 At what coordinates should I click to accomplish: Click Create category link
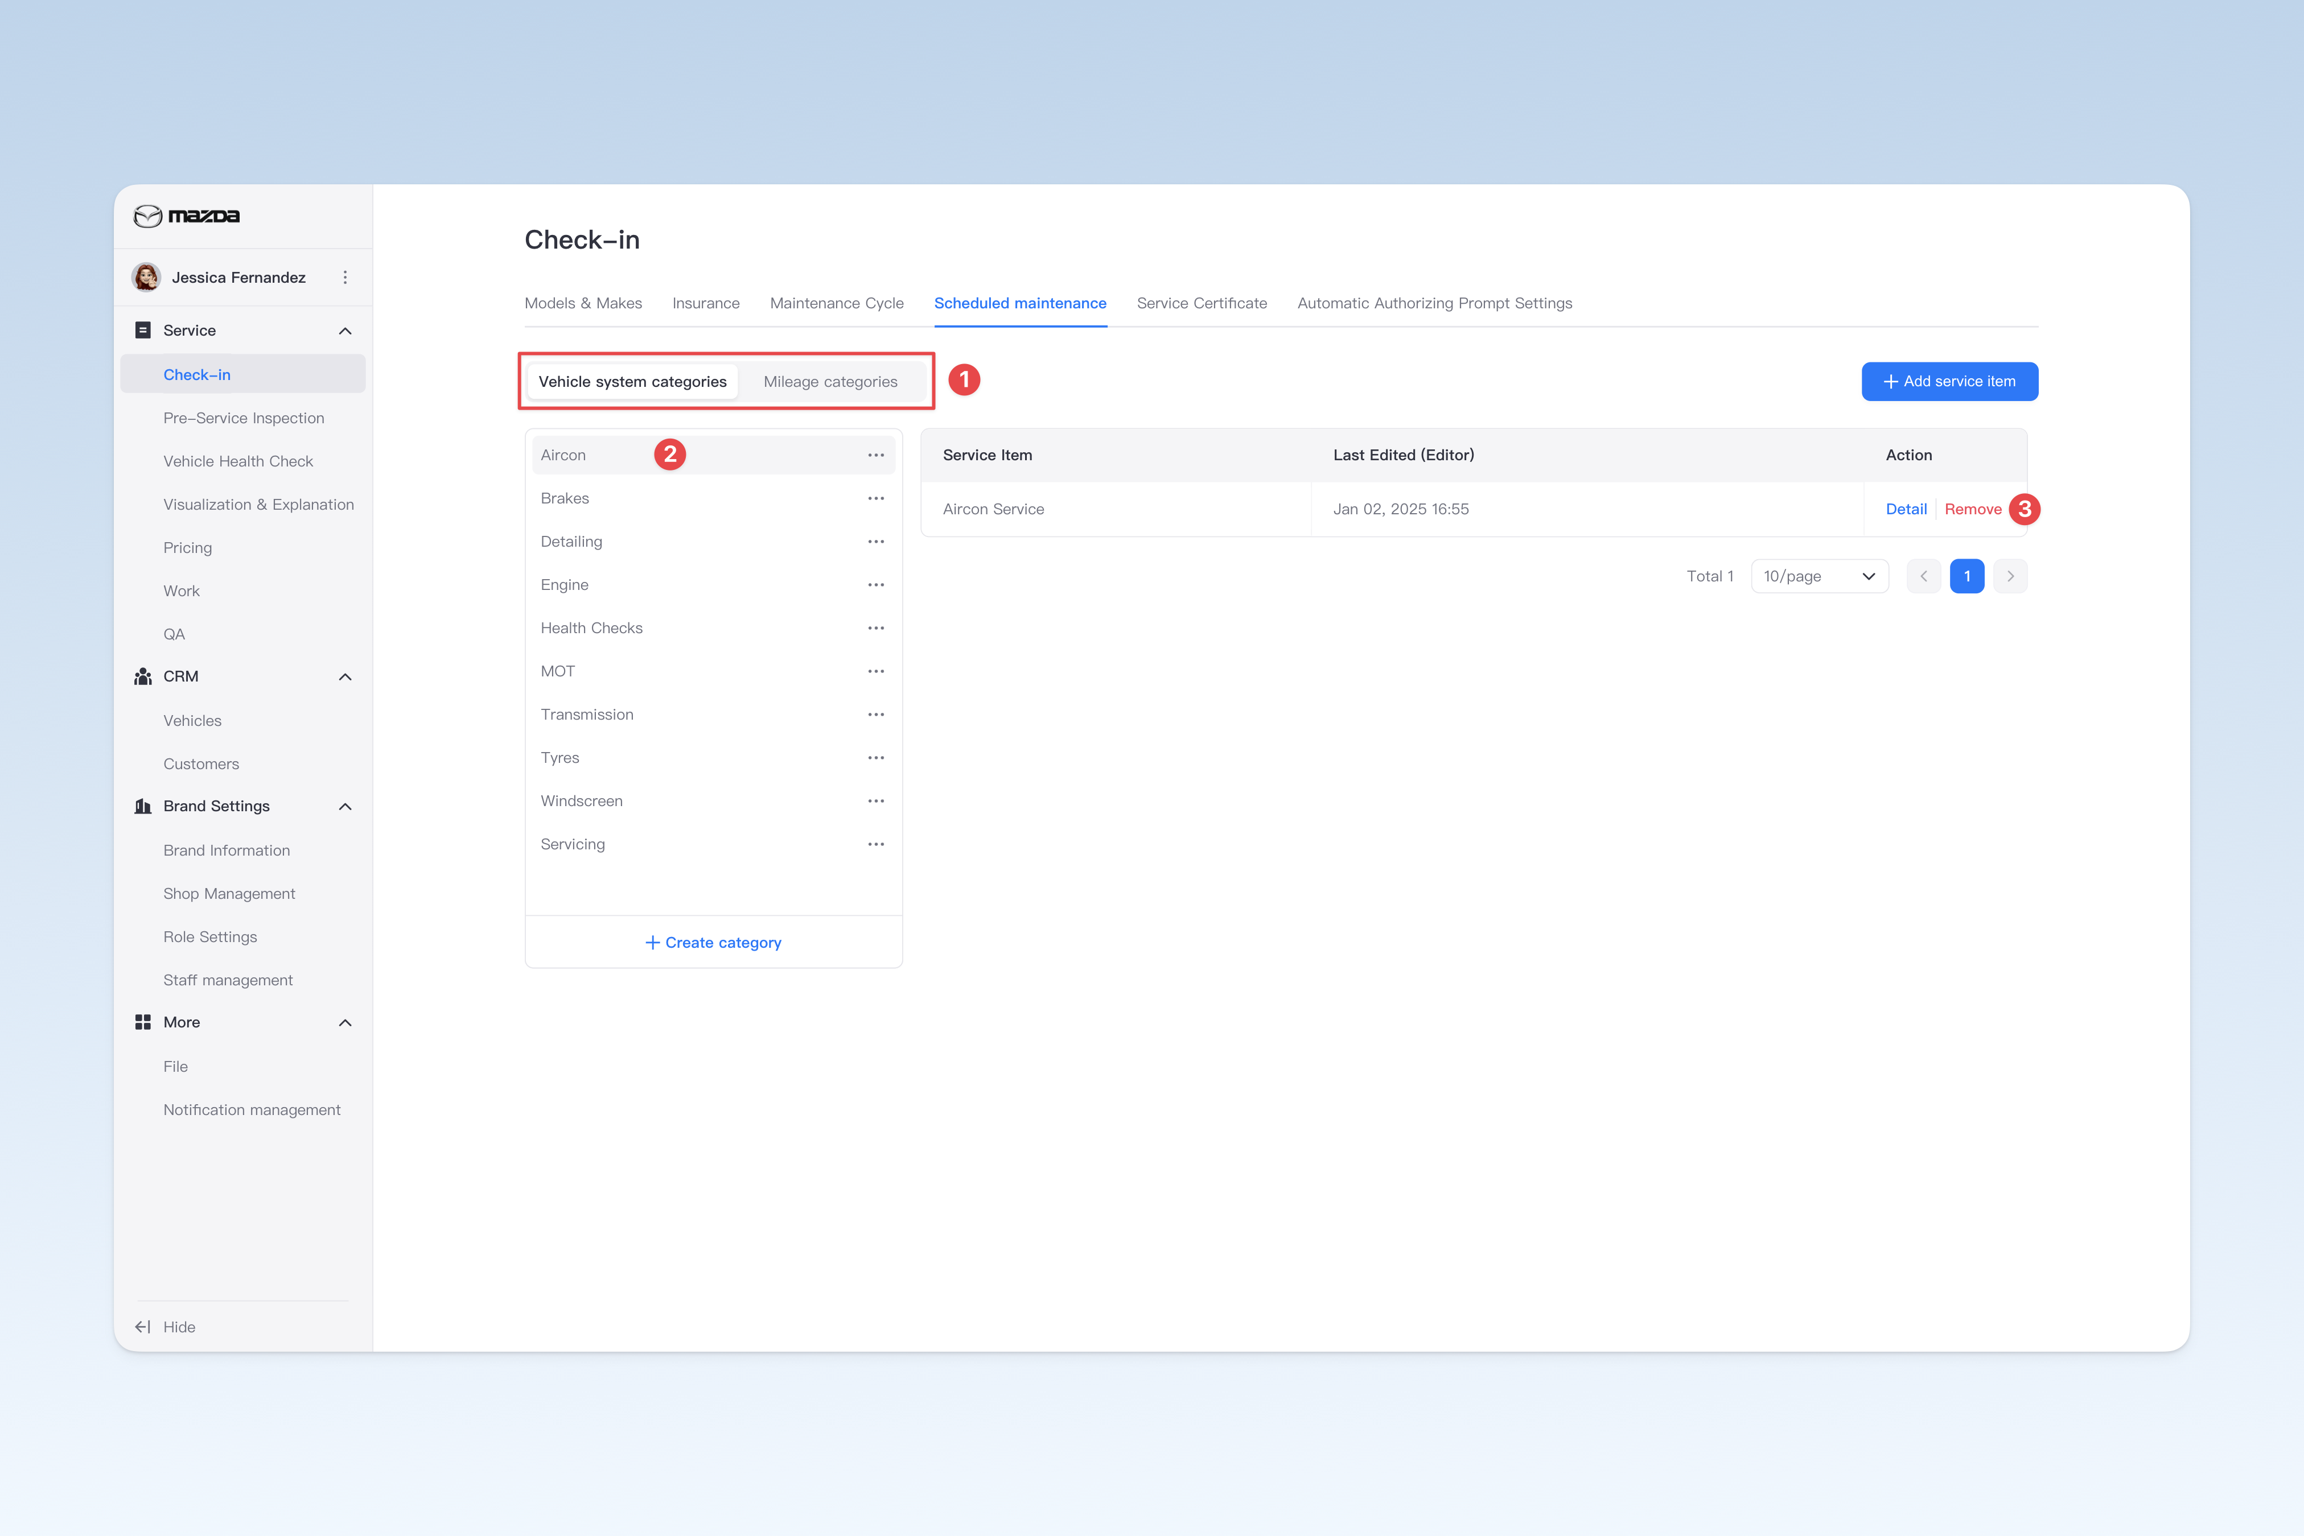(713, 943)
